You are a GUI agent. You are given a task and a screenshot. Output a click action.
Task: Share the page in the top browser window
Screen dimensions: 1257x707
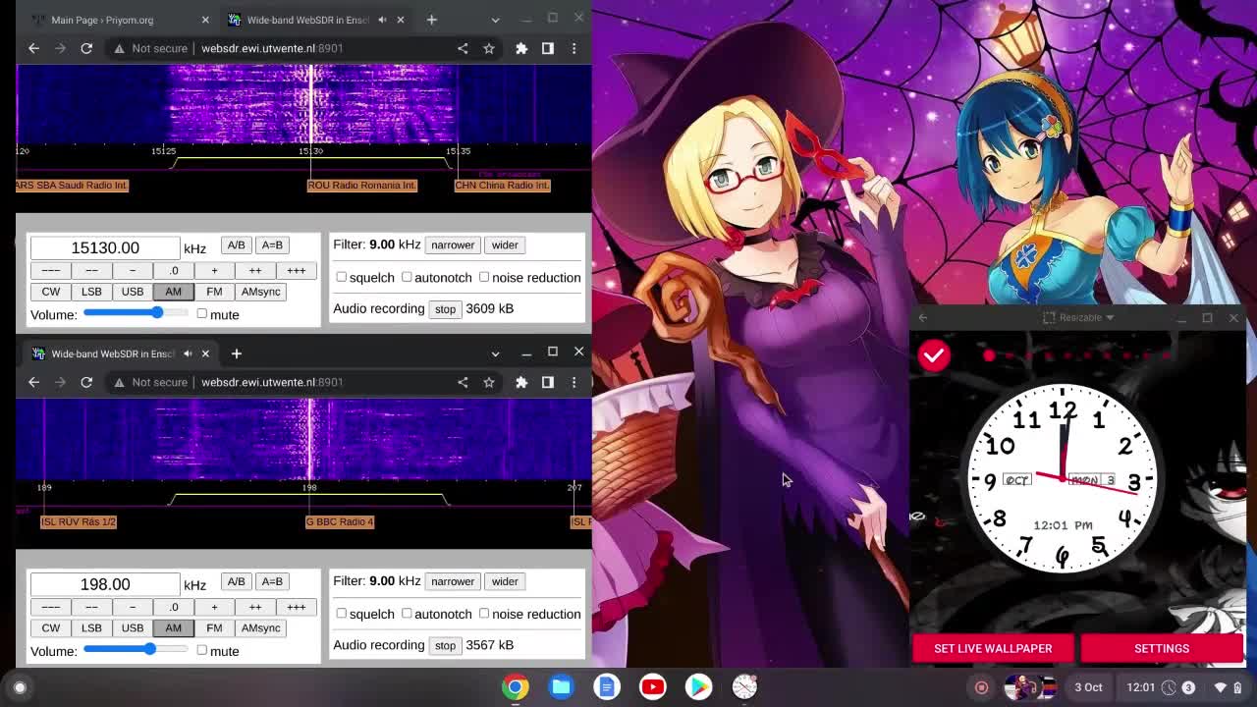pyautogui.click(x=463, y=48)
